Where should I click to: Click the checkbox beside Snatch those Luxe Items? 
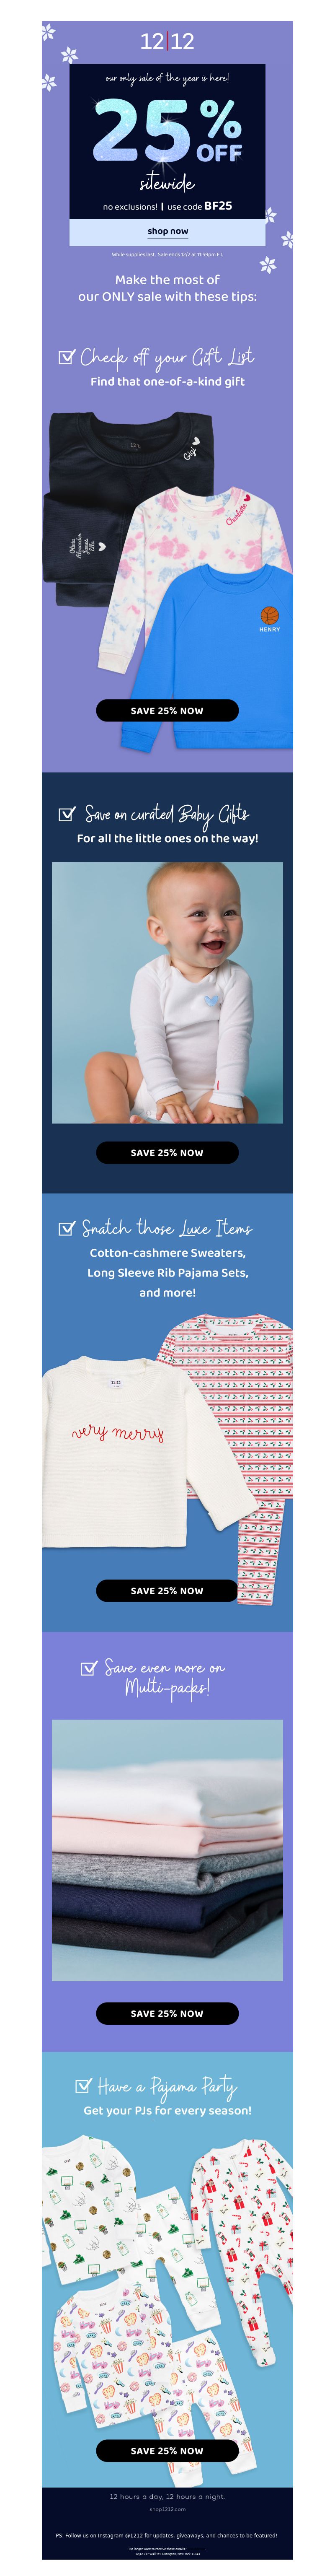pos(67,1227)
